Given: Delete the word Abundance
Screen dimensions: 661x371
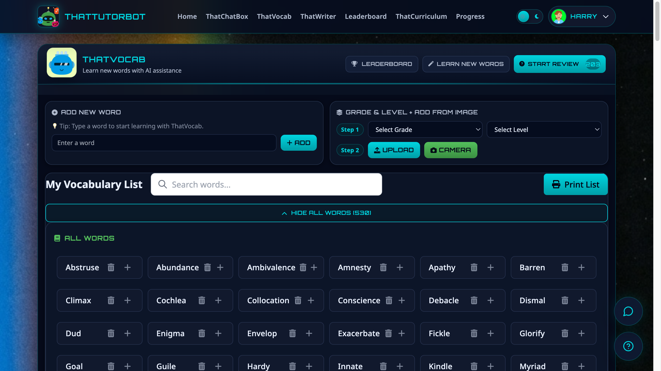Looking at the screenshot, I should (208, 267).
